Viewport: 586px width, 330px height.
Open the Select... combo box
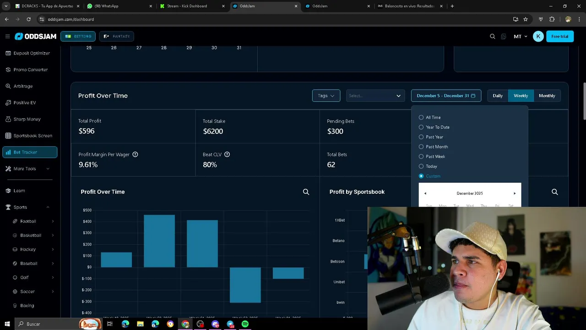pos(375,96)
